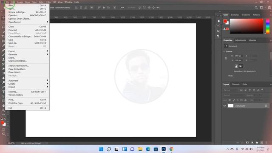Select the Dodge tool

[x=3, y=82]
